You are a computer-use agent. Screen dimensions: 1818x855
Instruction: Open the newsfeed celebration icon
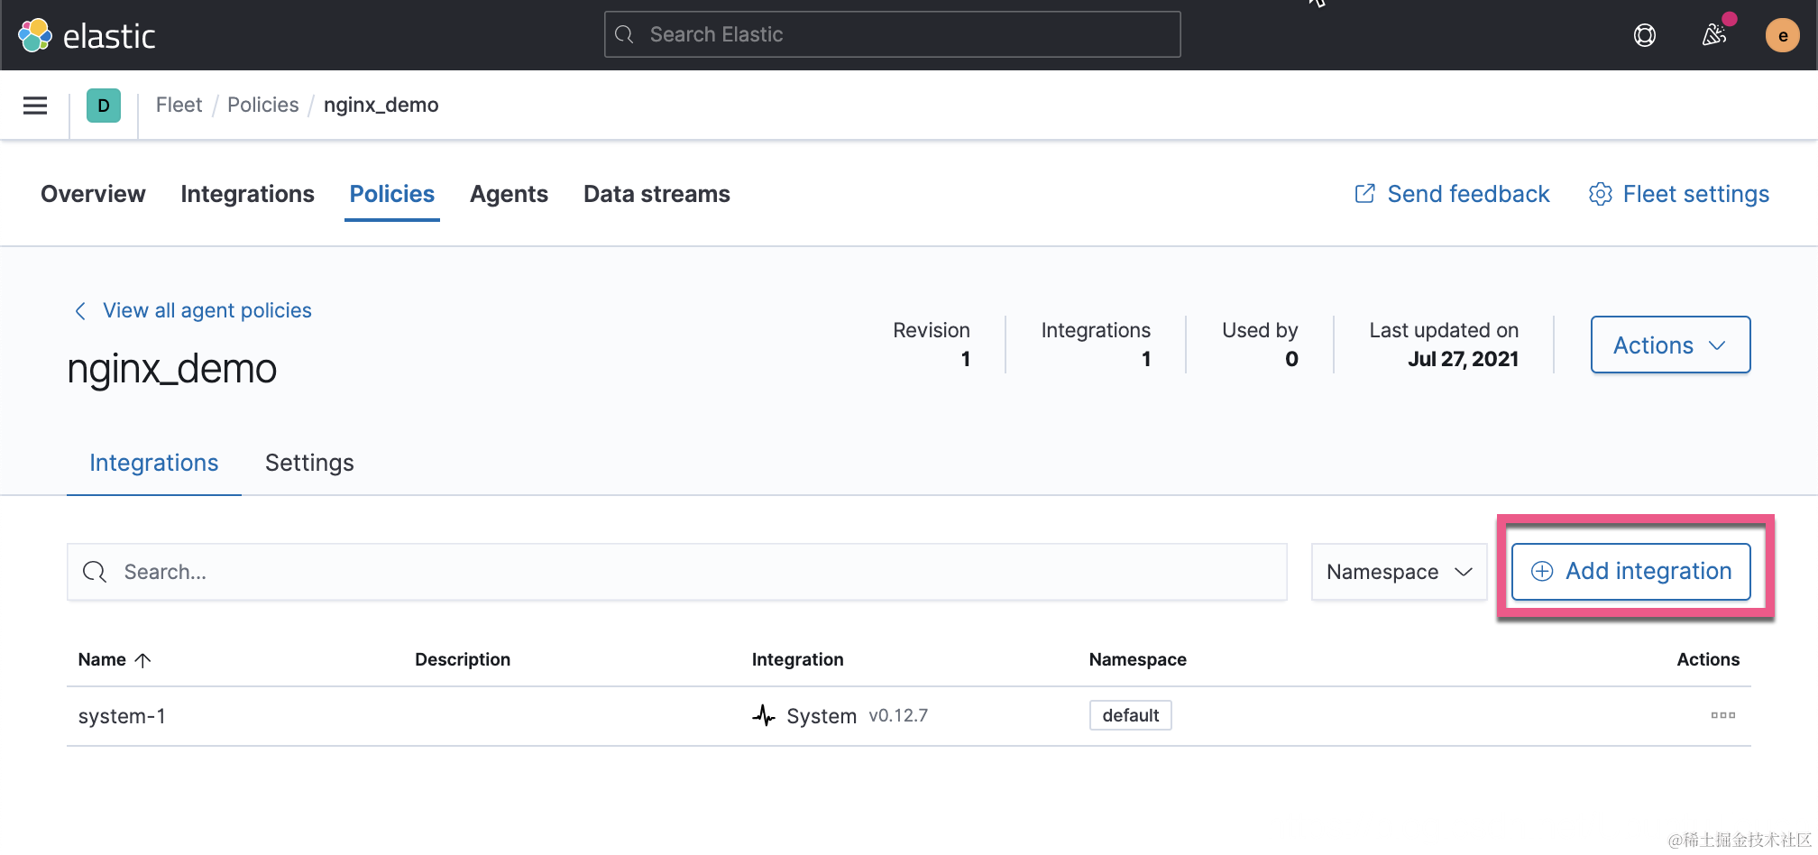click(1713, 35)
